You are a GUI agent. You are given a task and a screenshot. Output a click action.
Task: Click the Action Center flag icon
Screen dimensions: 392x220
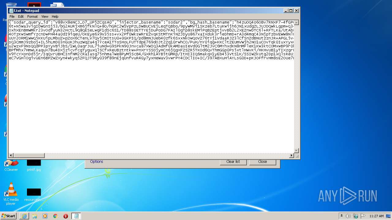363,216
